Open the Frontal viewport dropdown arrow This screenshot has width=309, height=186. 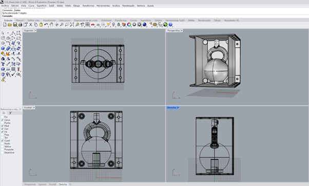(x=34, y=108)
